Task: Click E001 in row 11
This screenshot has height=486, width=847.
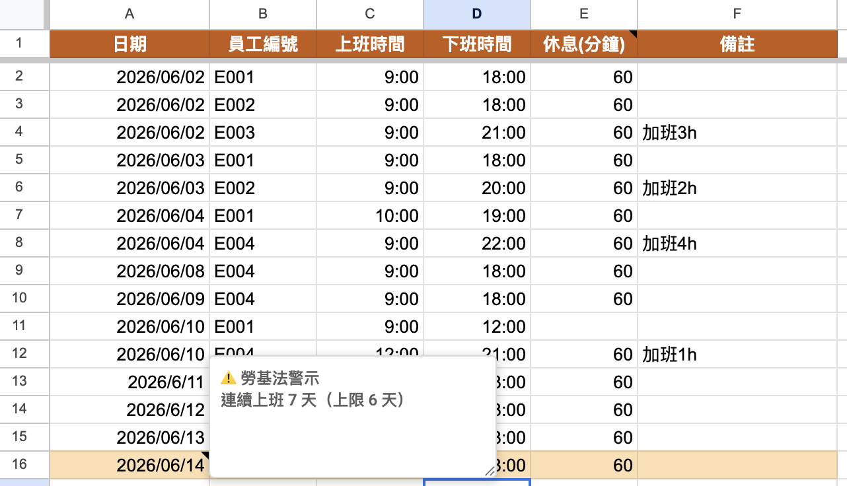Action: [x=263, y=327]
